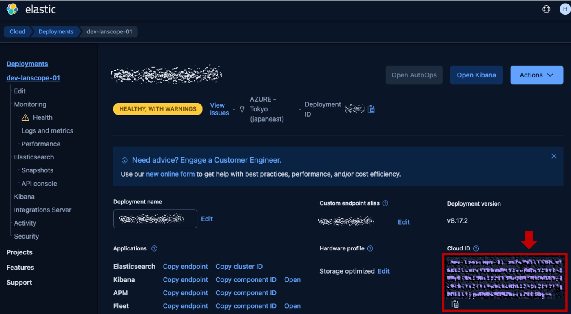Open Kibana from the Applications list
The height and width of the screenshot is (314, 571).
(x=292, y=280)
